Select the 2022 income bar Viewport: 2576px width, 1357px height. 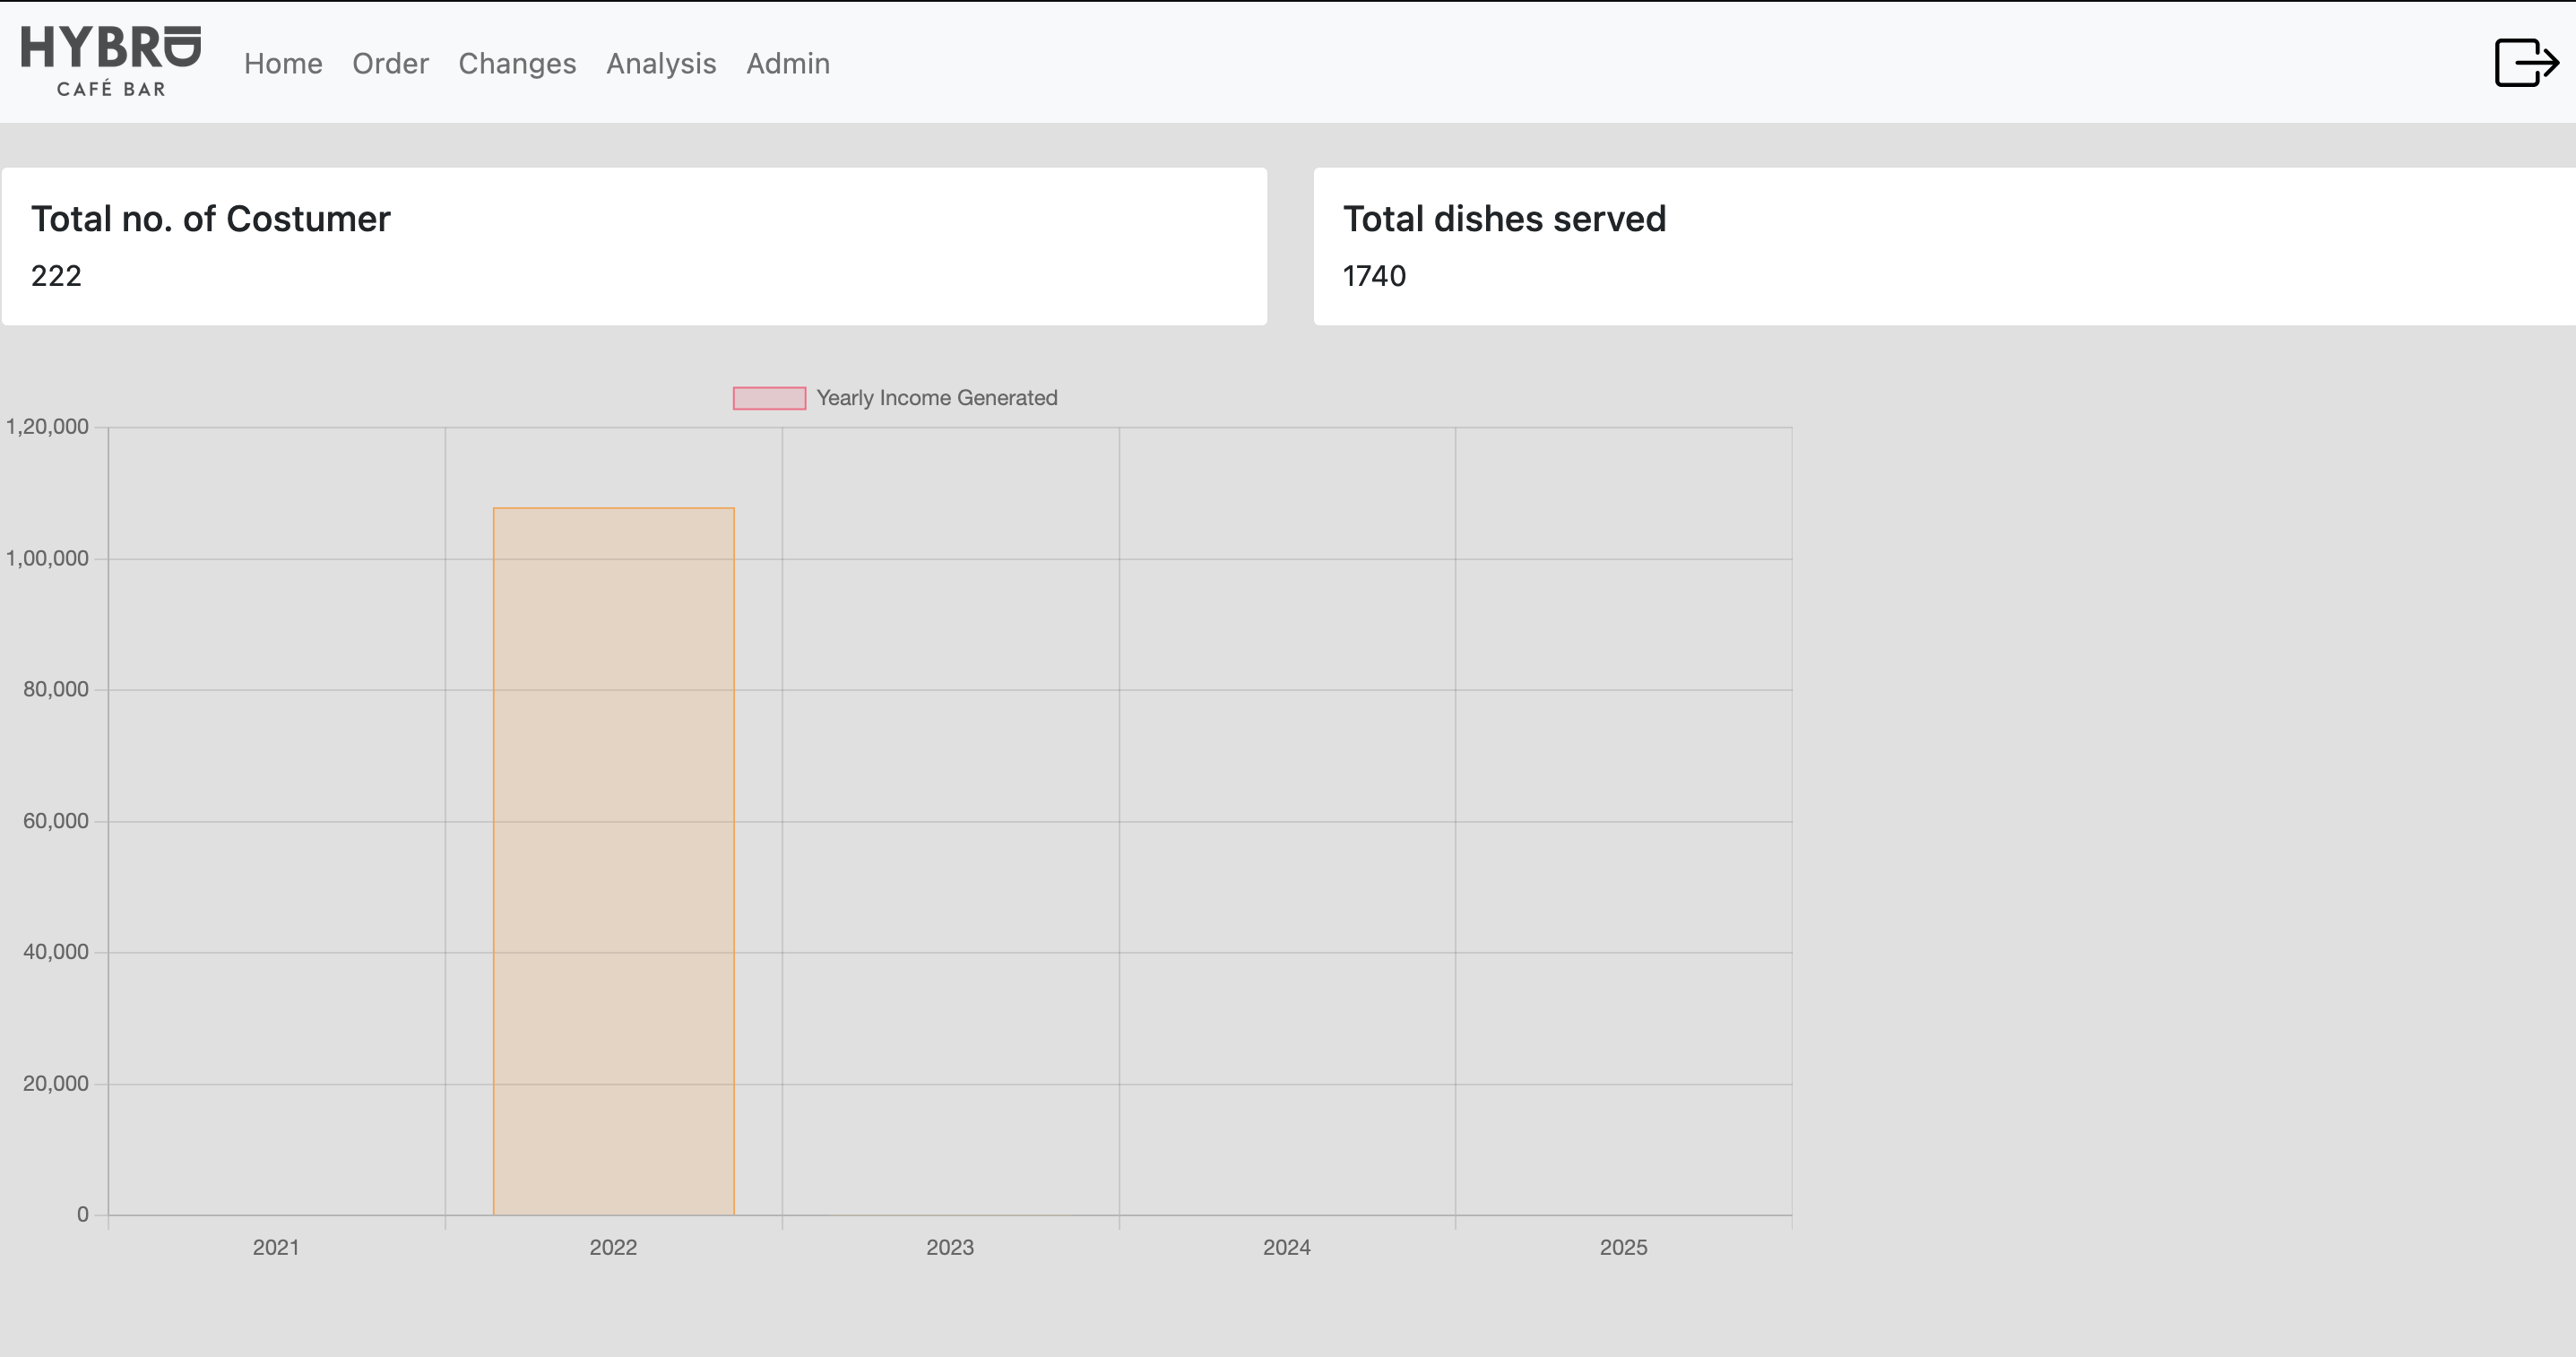(x=613, y=860)
